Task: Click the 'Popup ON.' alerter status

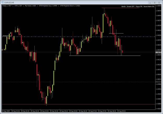Action: point(139,6)
